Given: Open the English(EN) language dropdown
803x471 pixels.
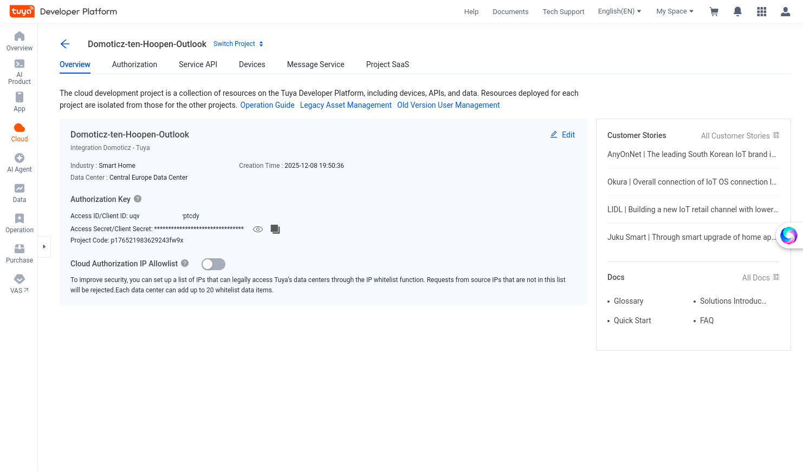Looking at the screenshot, I should click(619, 11).
